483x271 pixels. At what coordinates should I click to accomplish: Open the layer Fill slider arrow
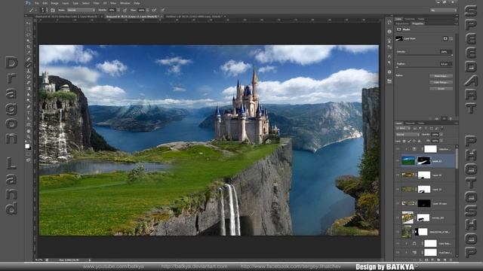[x=441, y=141]
